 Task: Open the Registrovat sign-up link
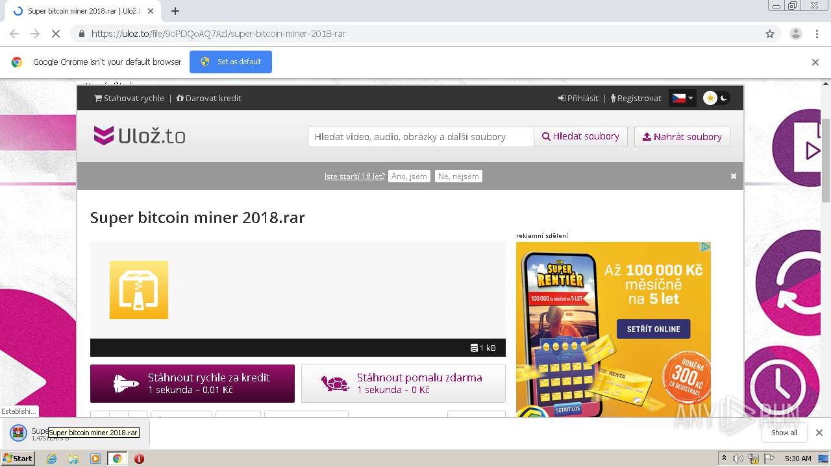[636, 98]
